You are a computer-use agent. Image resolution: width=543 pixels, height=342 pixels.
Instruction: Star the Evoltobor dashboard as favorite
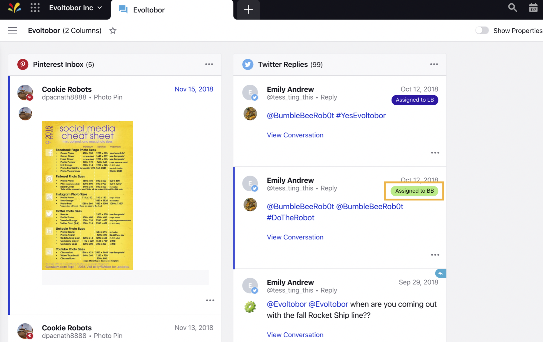[113, 31]
